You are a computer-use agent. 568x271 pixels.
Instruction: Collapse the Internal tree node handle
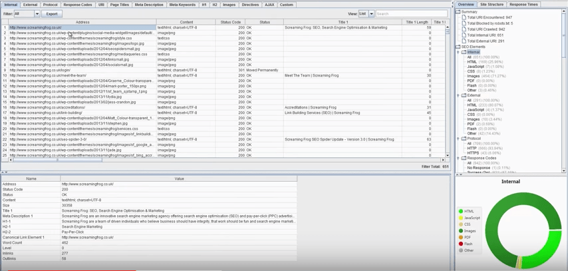pyautogui.click(x=458, y=52)
